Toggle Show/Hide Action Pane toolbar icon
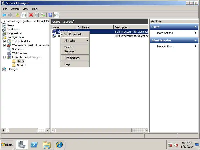The image size is (200, 150). (x=56, y=15)
